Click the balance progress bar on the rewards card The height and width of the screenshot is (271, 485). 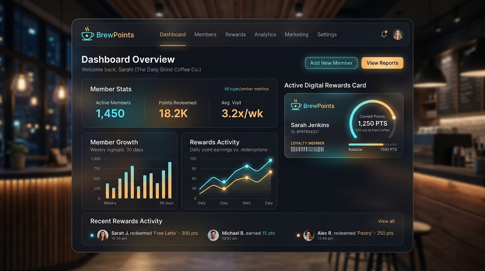point(373,144)
